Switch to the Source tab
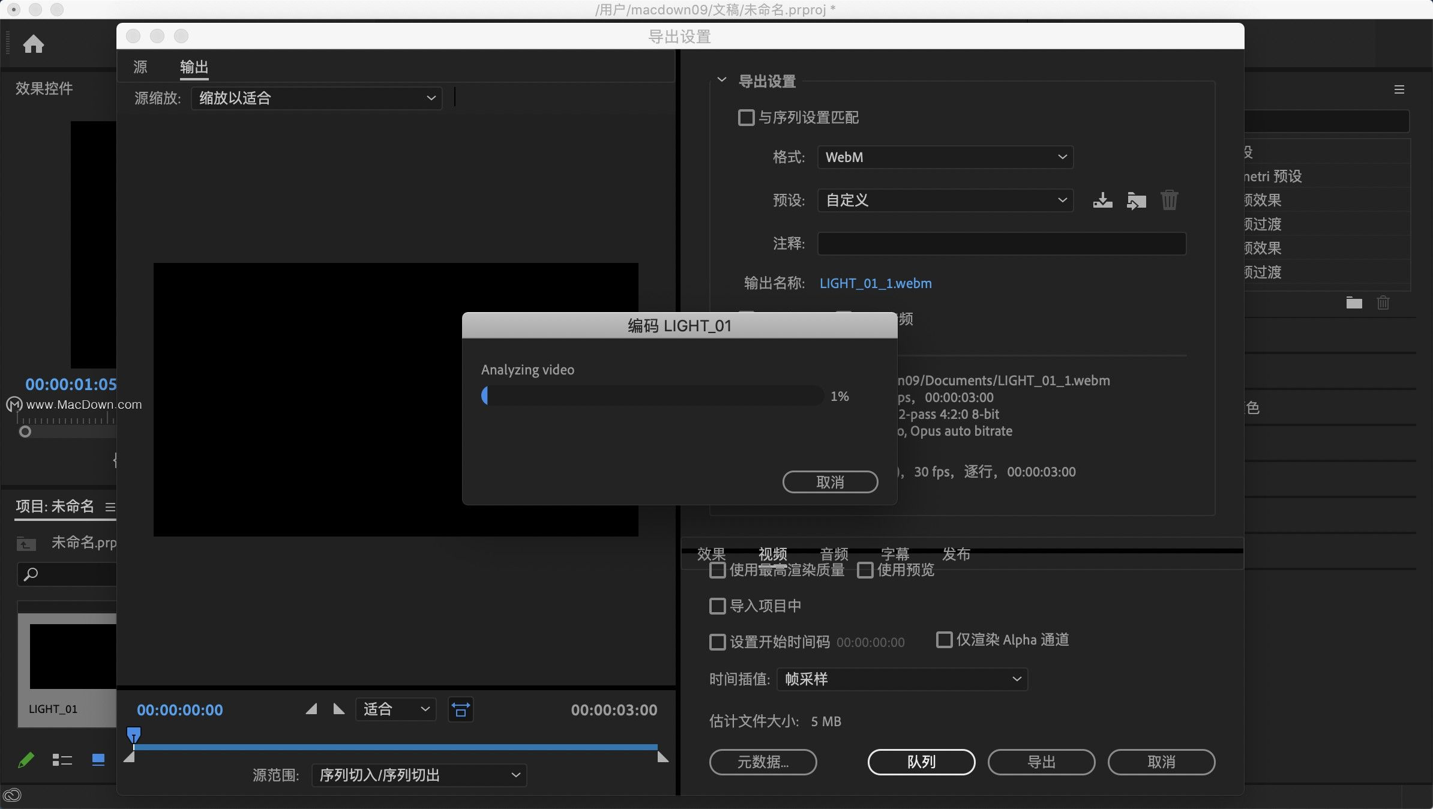 coord(140,67)
